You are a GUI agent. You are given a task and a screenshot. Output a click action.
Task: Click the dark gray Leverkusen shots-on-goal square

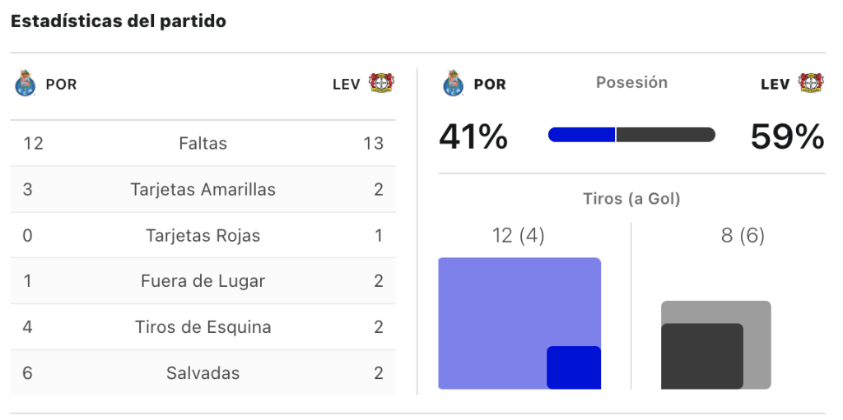tap(702, 356)
